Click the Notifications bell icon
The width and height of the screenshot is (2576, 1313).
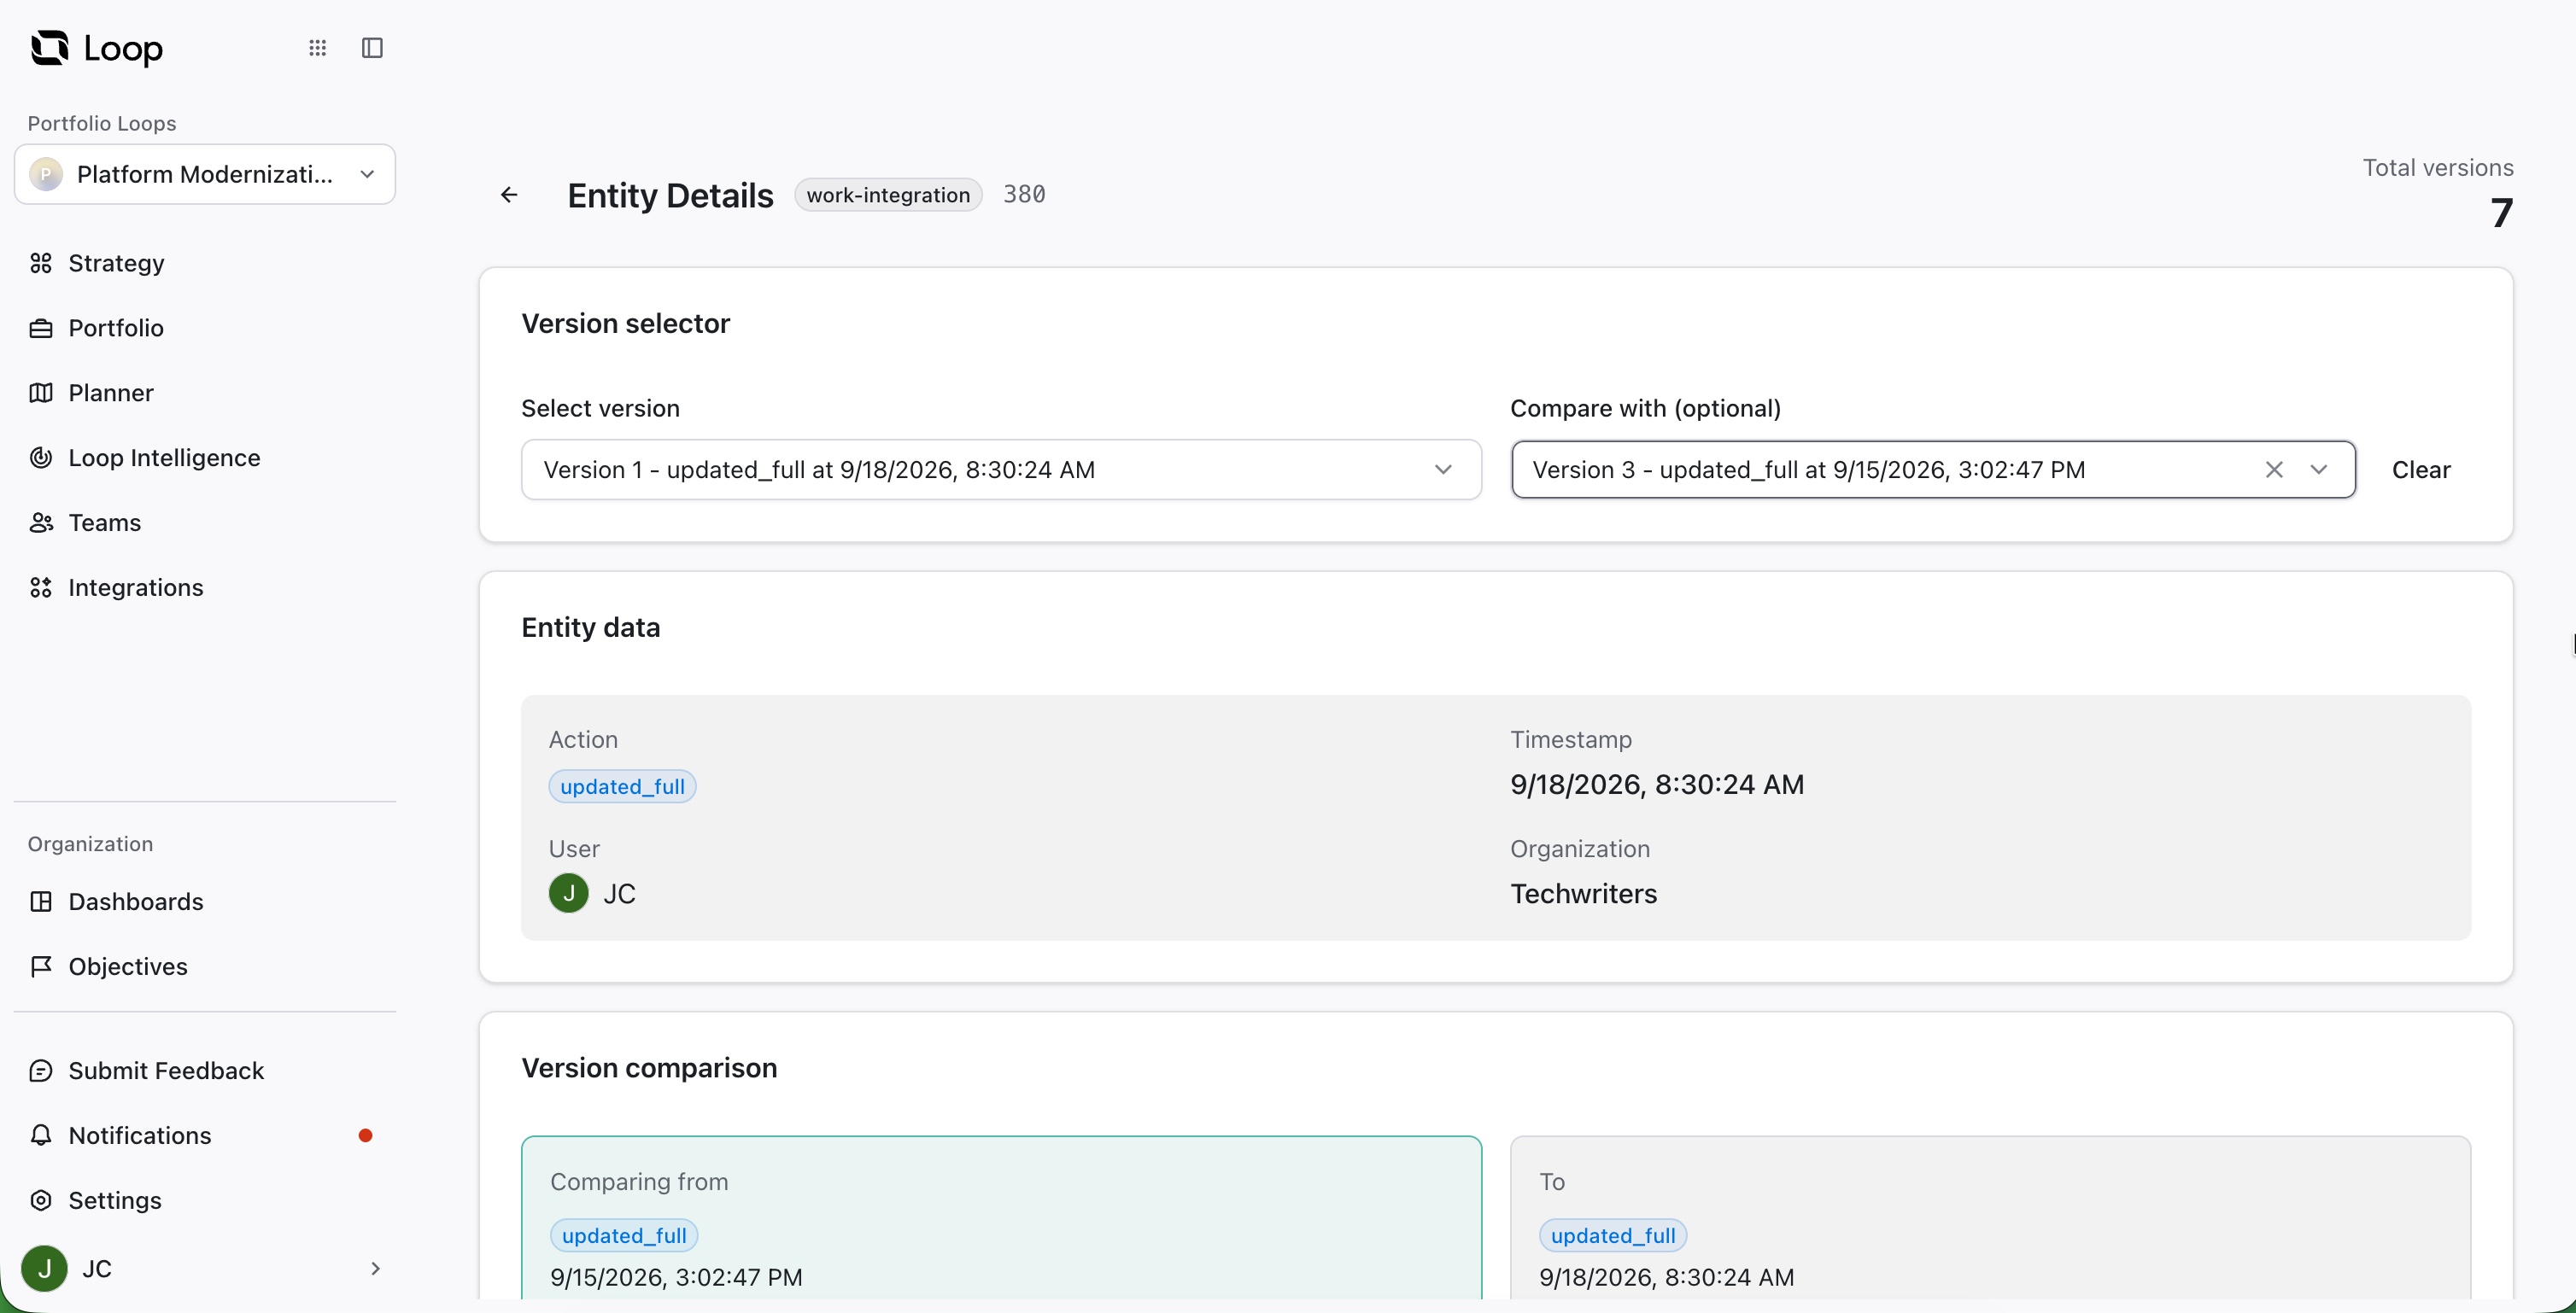click(x=41, y=1135)
